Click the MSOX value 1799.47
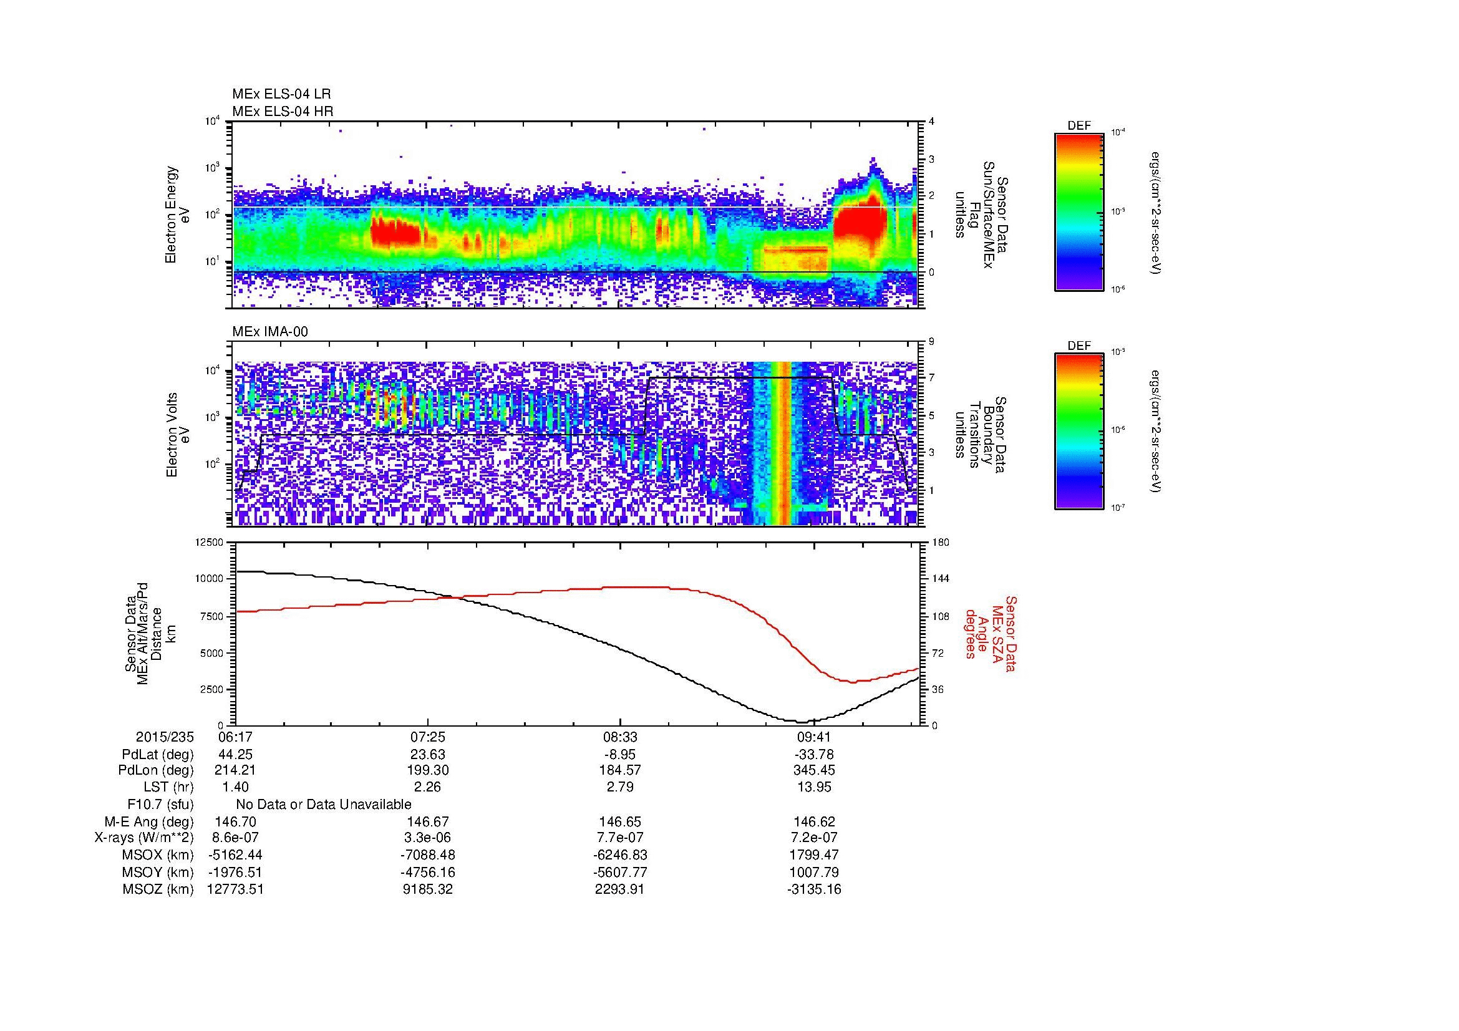 813,855
